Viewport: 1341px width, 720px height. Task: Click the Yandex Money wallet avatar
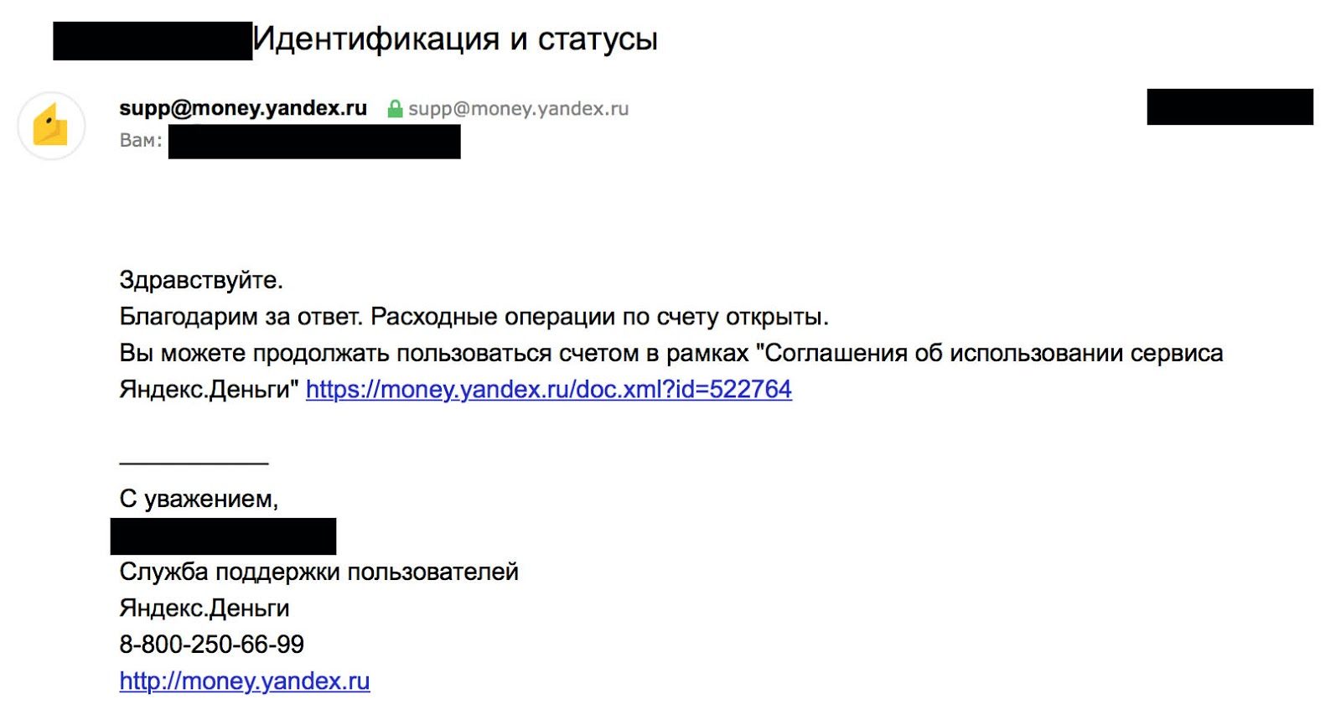point(51,127)
